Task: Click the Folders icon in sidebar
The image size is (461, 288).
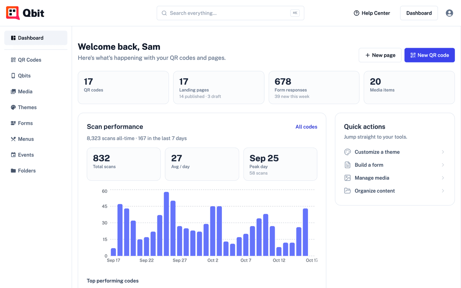Action: 13,171
